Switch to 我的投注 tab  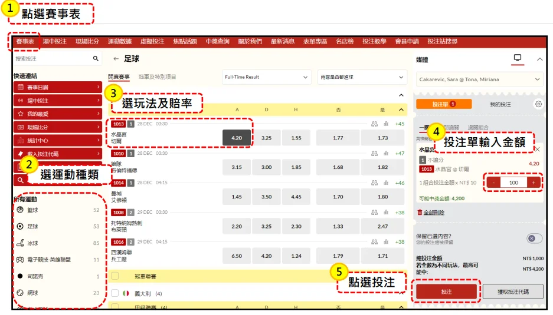click(x=500, y=104)
